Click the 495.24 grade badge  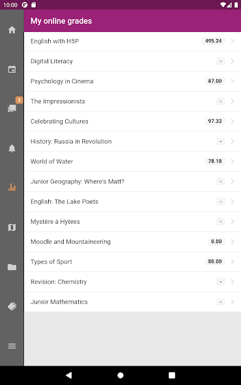point(213,41)
